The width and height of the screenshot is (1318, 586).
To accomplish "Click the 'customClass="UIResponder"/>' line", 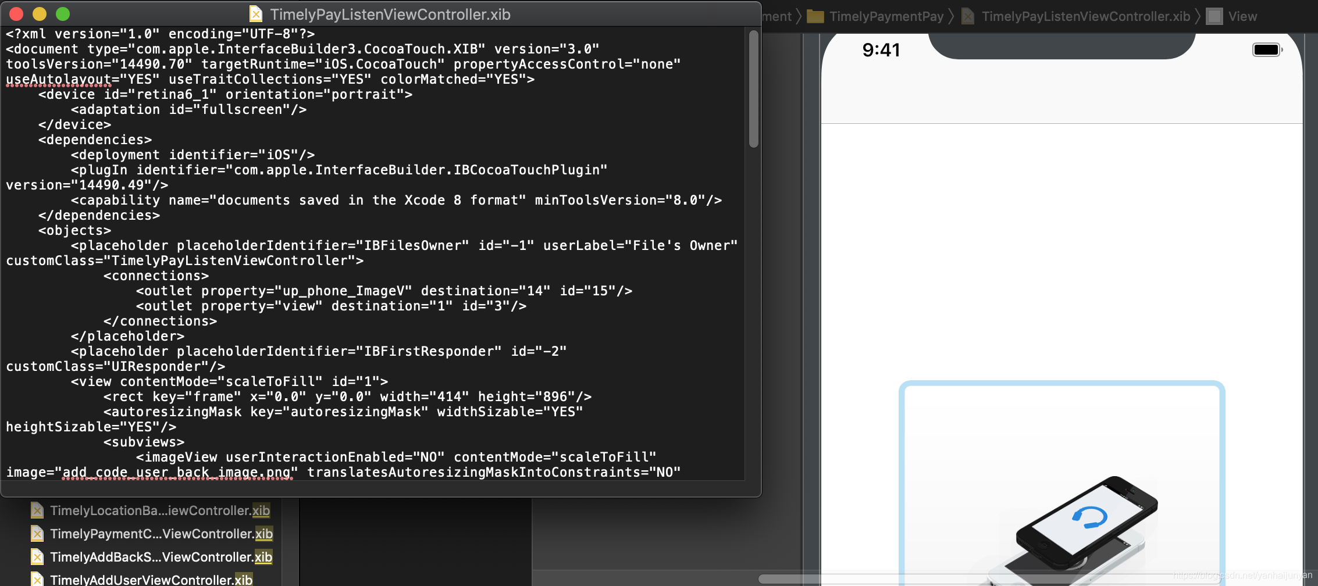I will pyautogui.click(x=115, y=366).
